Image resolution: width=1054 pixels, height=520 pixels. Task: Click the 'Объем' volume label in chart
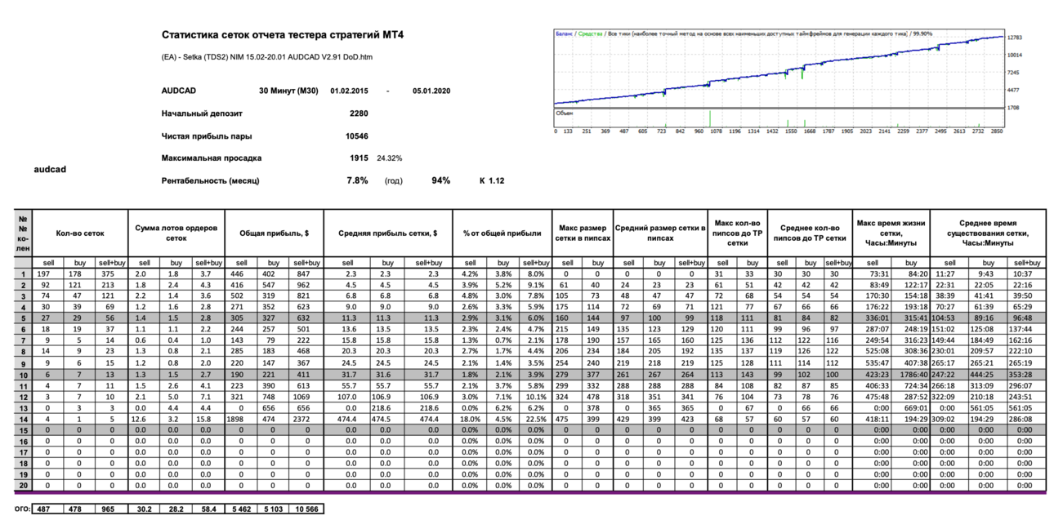point(565,113)
